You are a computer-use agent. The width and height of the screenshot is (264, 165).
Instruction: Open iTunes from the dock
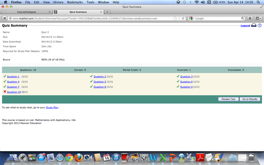click(x=116, y=158)
